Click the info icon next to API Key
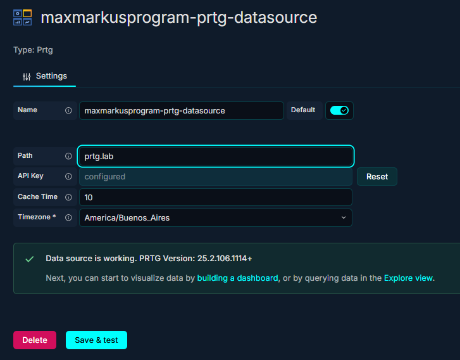Viewport: 460px width, 360px height. coord(68,176)
